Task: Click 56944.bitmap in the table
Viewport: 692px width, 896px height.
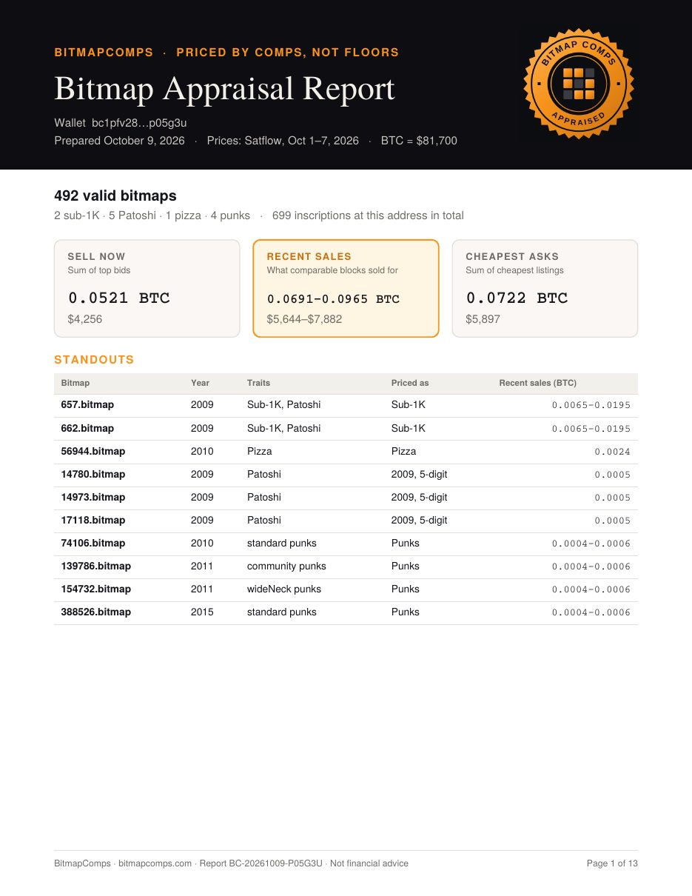Action: [x=93, y=451]
